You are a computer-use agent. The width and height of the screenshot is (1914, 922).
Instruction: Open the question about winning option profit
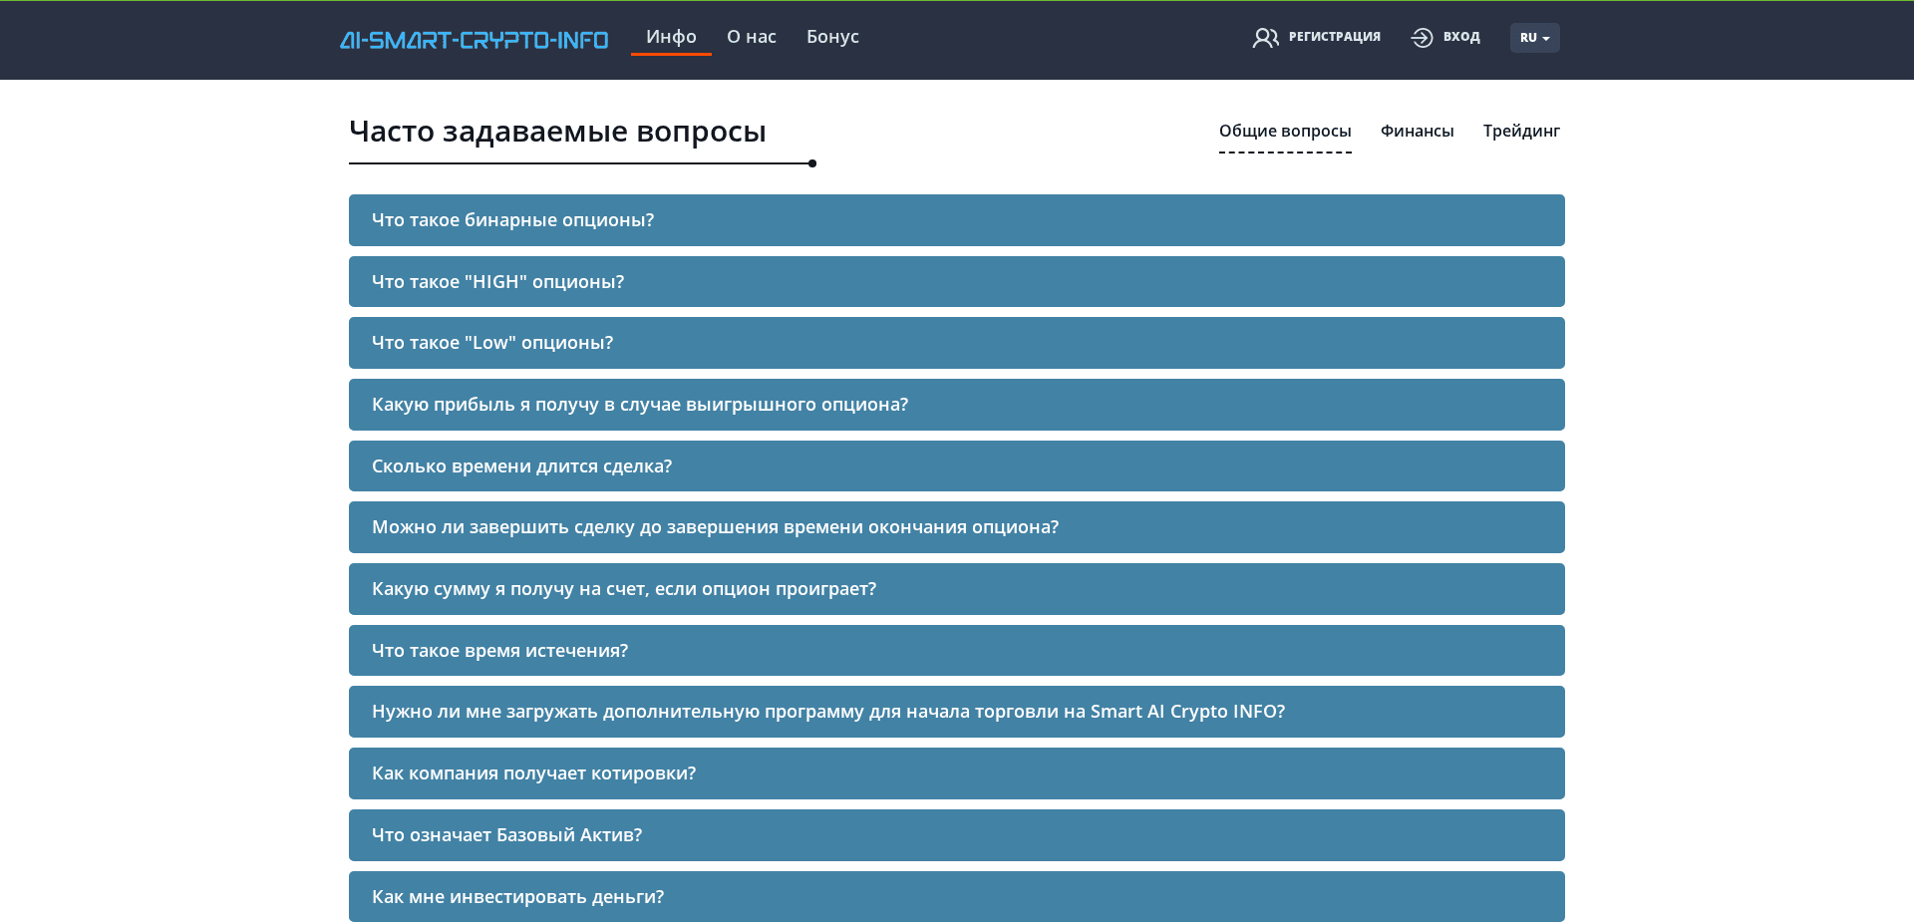pyautogui.click(x=956, y=405)
